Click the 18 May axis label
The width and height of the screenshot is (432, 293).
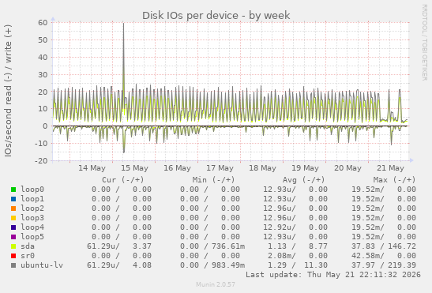tap(262, 168)
